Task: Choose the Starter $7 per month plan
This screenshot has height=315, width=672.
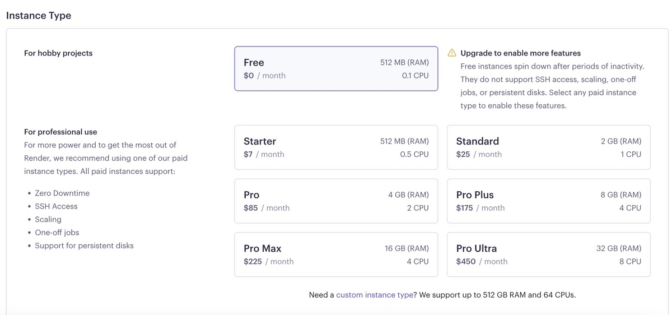Action: point(336,147)
